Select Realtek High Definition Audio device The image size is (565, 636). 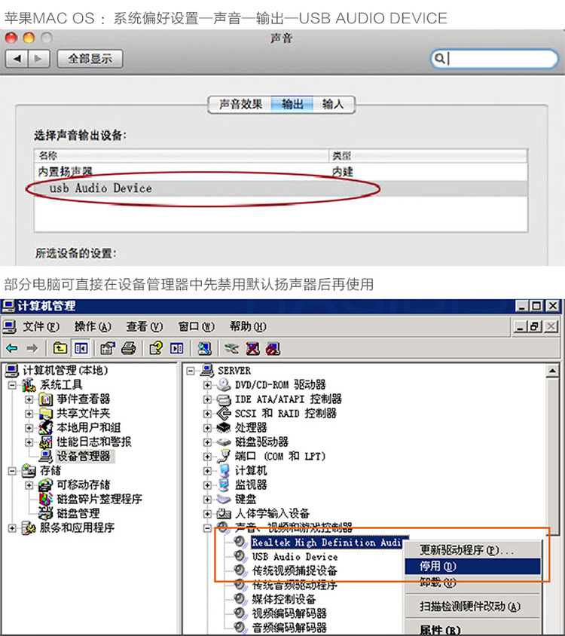pyautogui.click(x=327, y=543)
